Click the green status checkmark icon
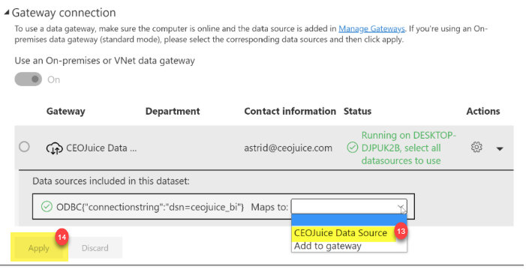 [352, 148]
